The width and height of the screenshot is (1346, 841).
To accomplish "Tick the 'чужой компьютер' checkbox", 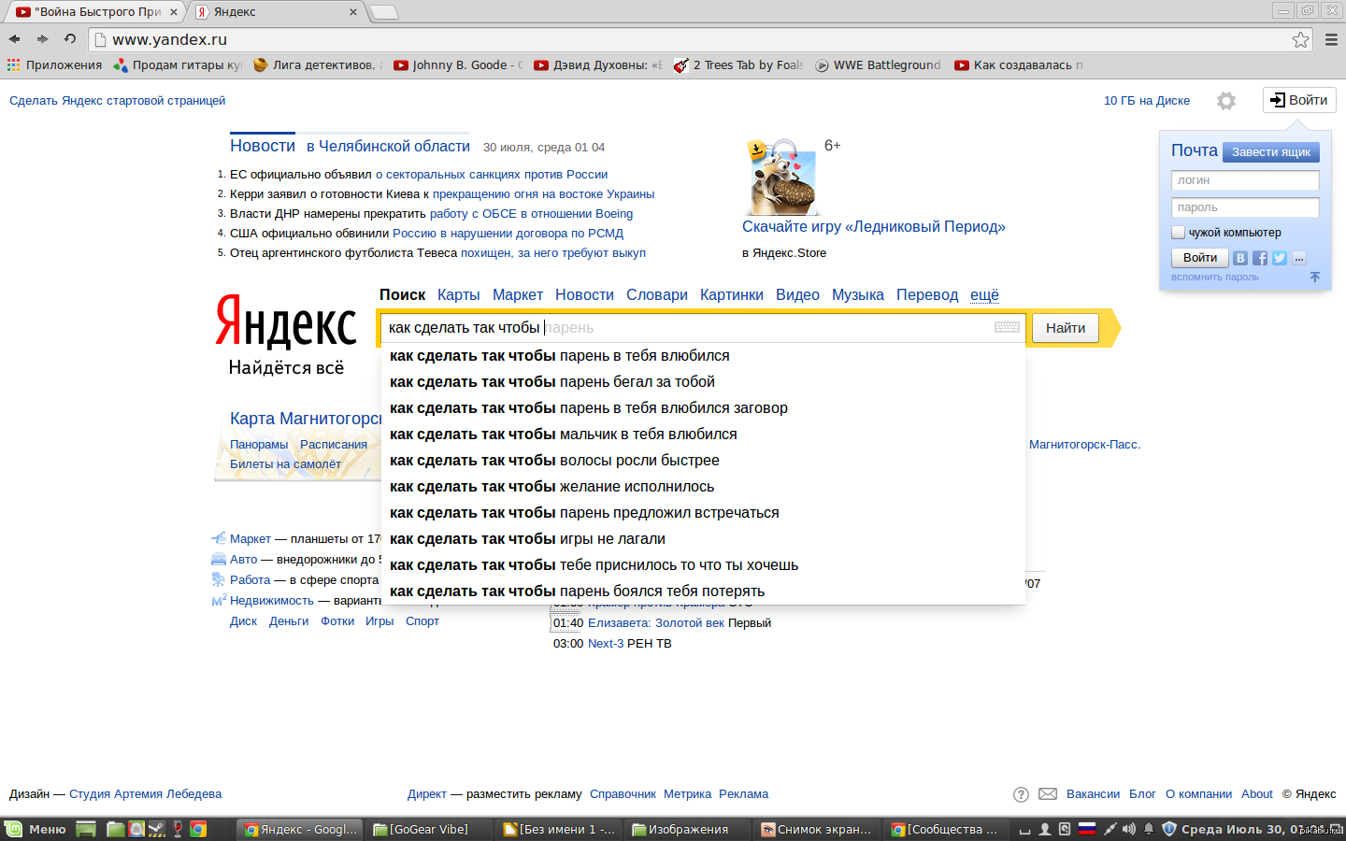I will coord(1179,232).
